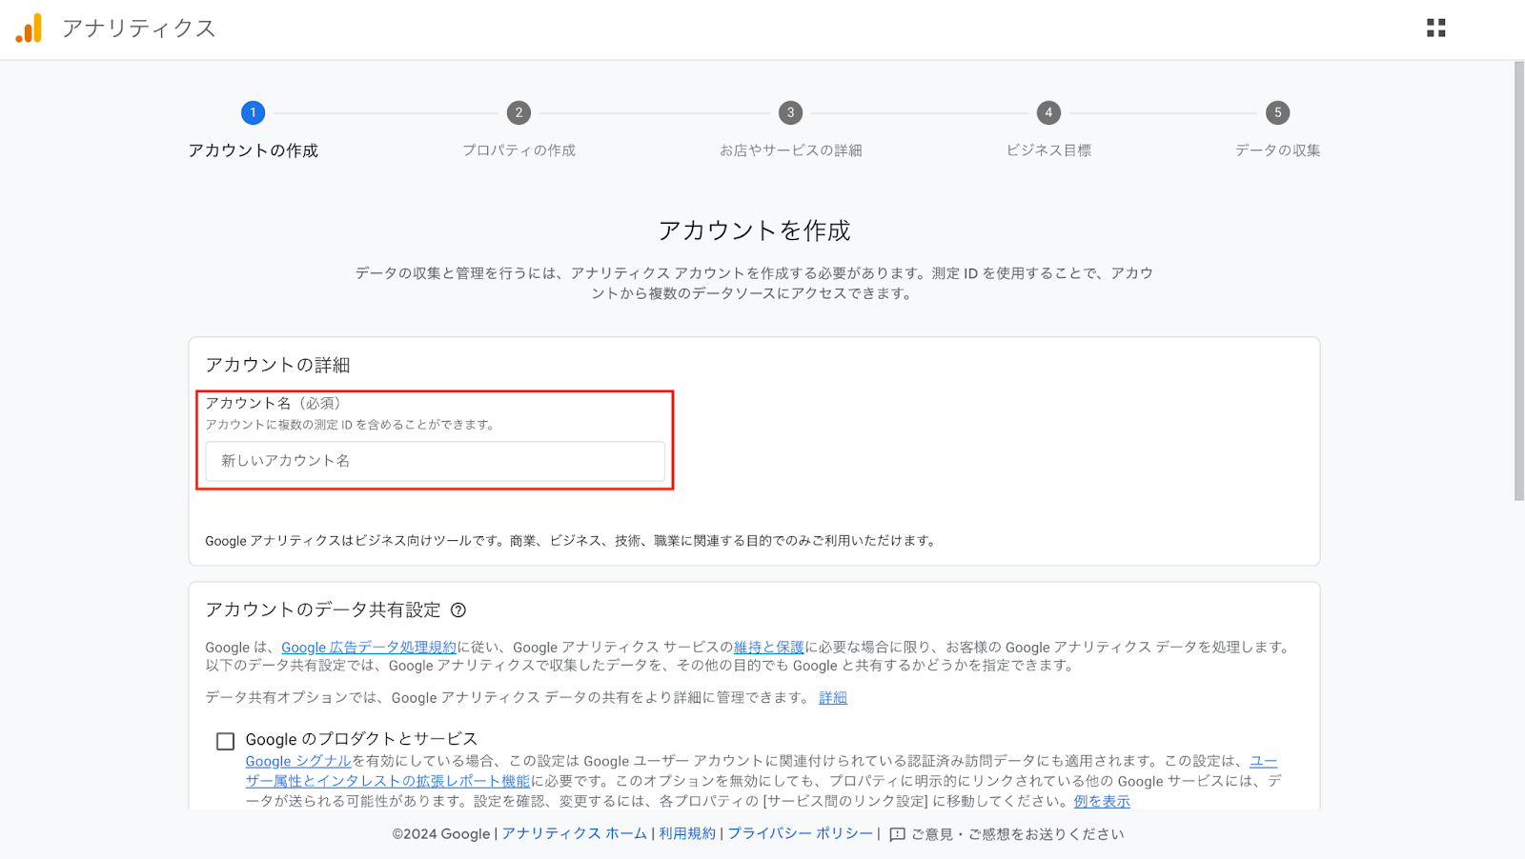Select step 3 お店やサービスの詳細

pyautogui.click(x=790, y=112)
